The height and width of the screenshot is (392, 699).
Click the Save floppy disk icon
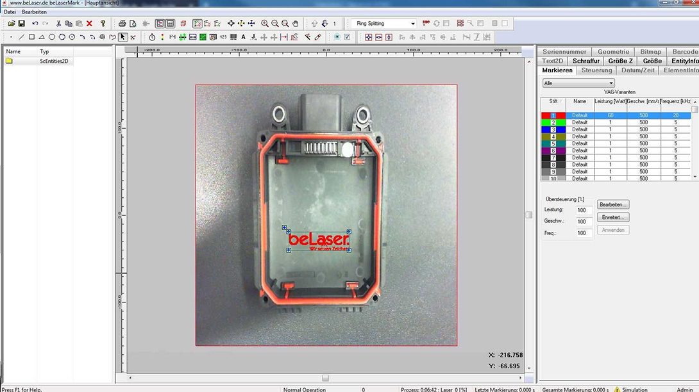(x=22, y=24)
